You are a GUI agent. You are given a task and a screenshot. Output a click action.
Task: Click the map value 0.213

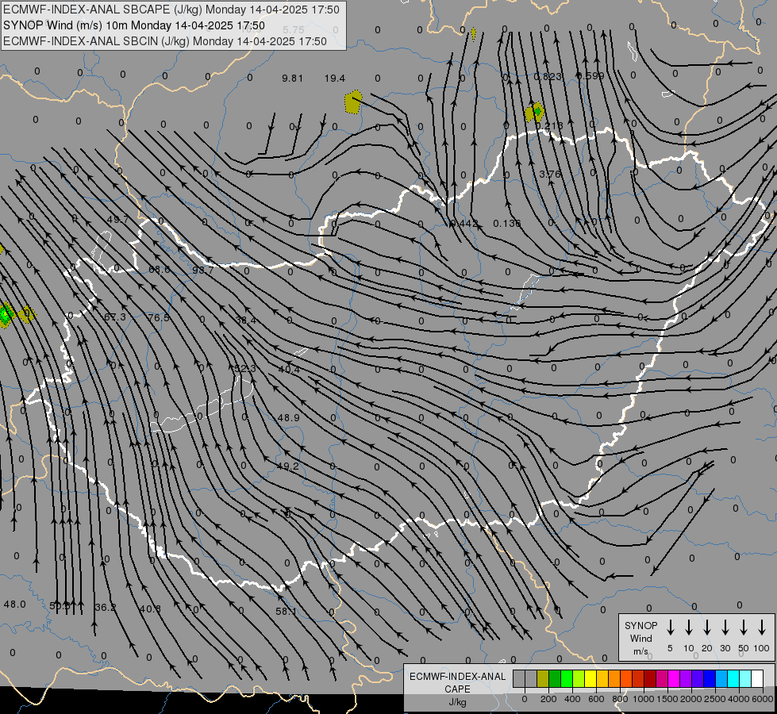click(549, 125)
